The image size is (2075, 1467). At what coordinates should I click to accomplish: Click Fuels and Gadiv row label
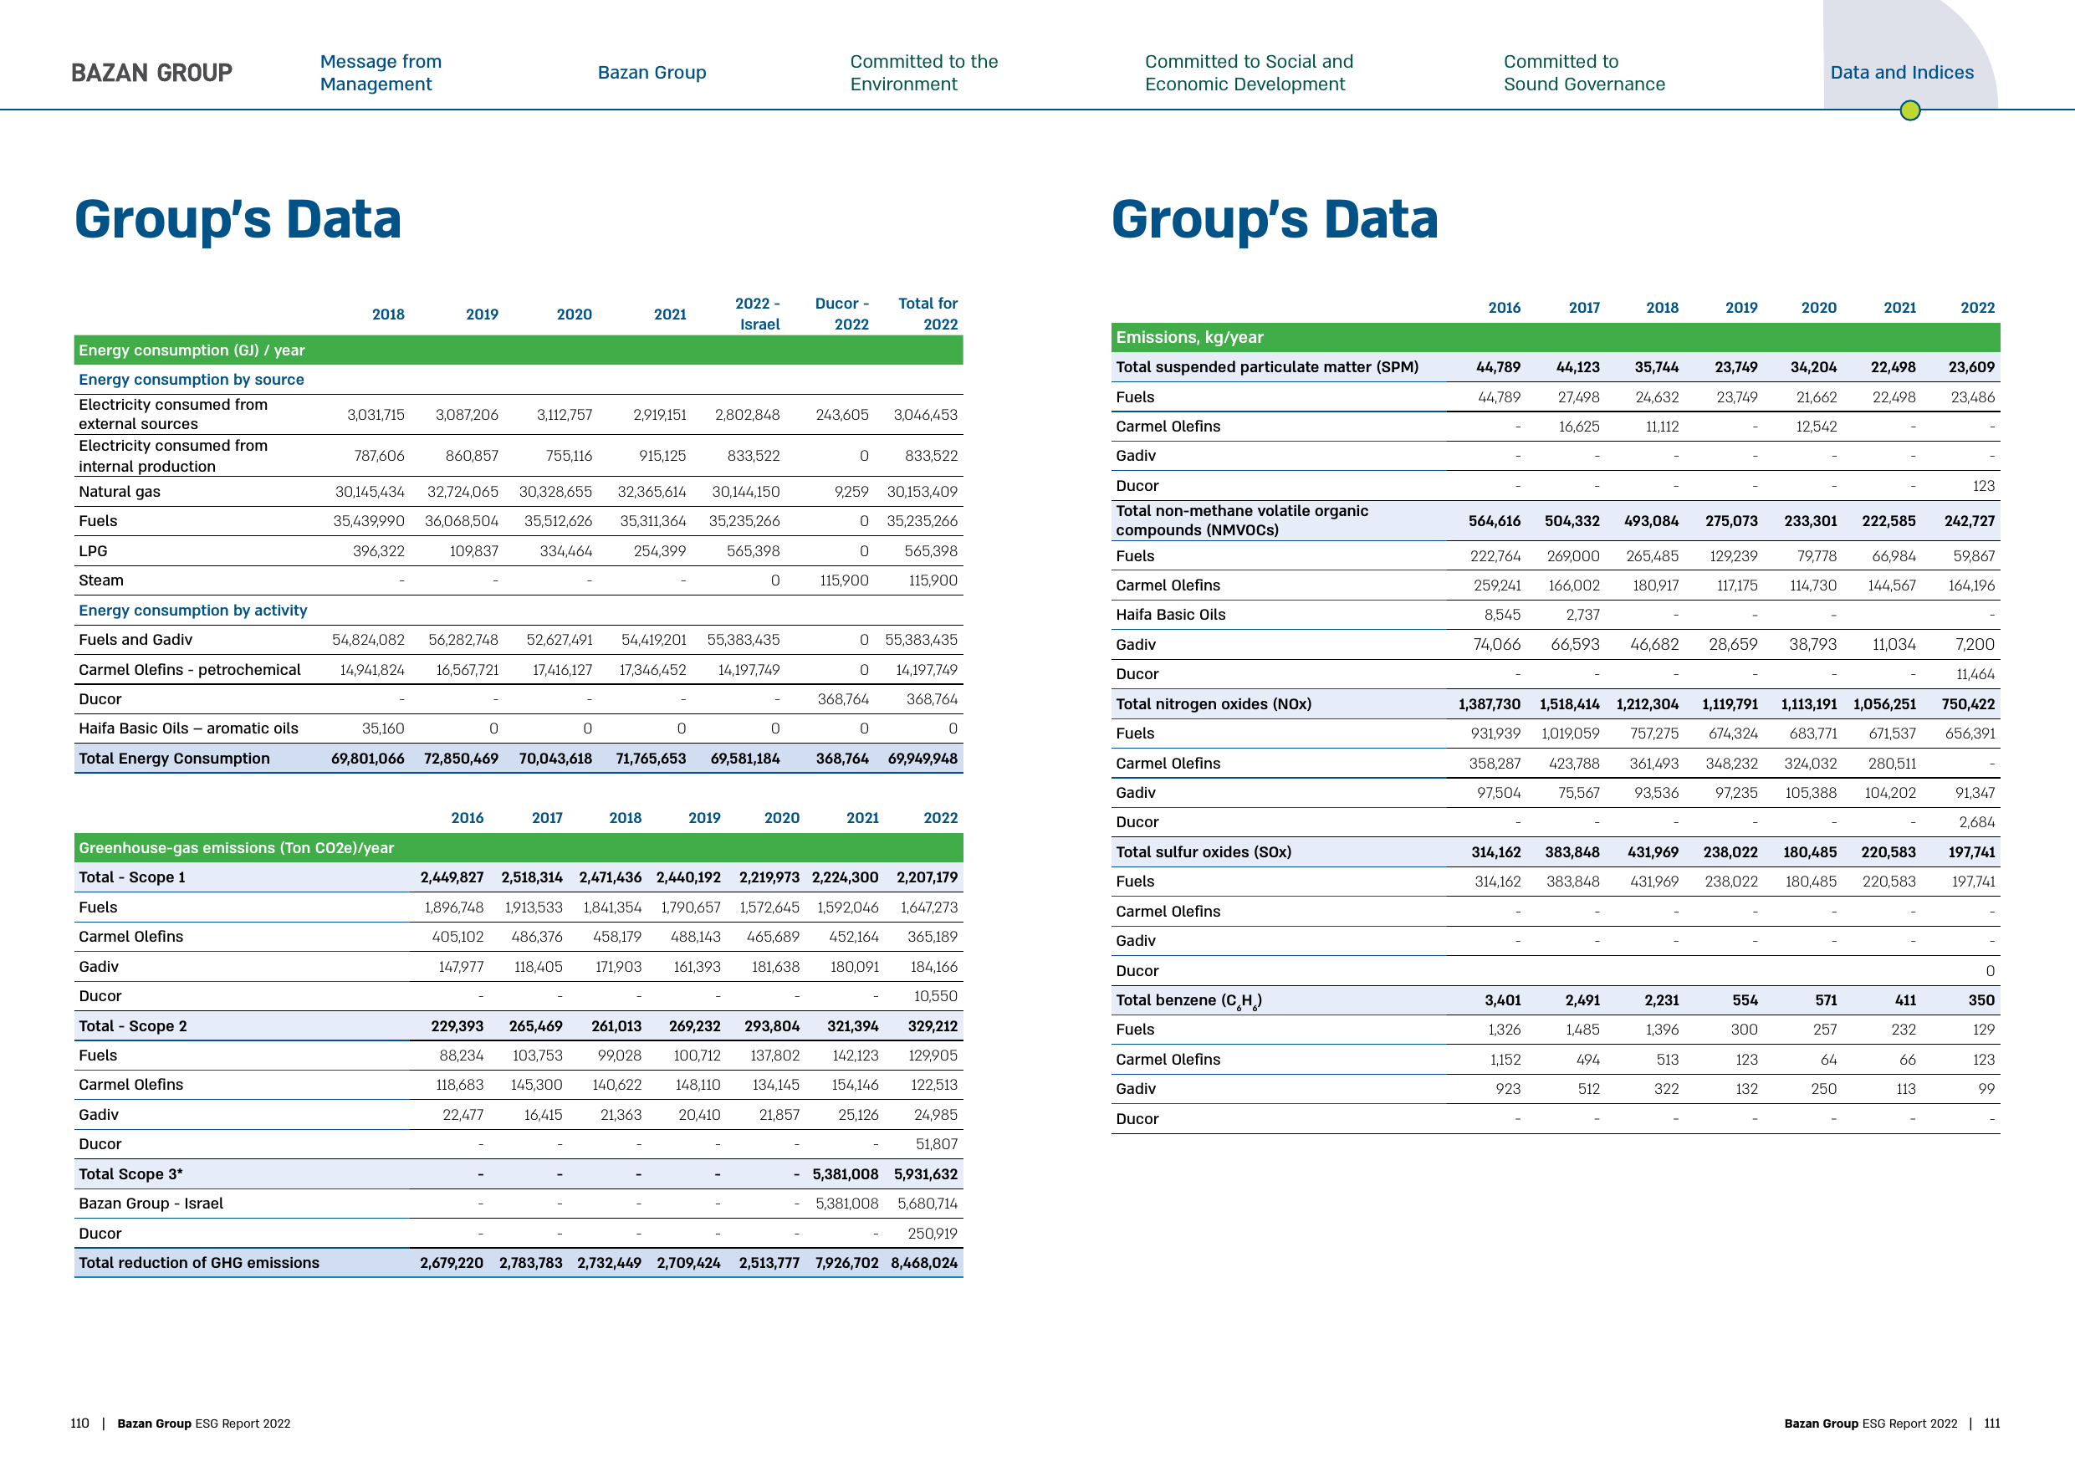[x=135, y=640]
